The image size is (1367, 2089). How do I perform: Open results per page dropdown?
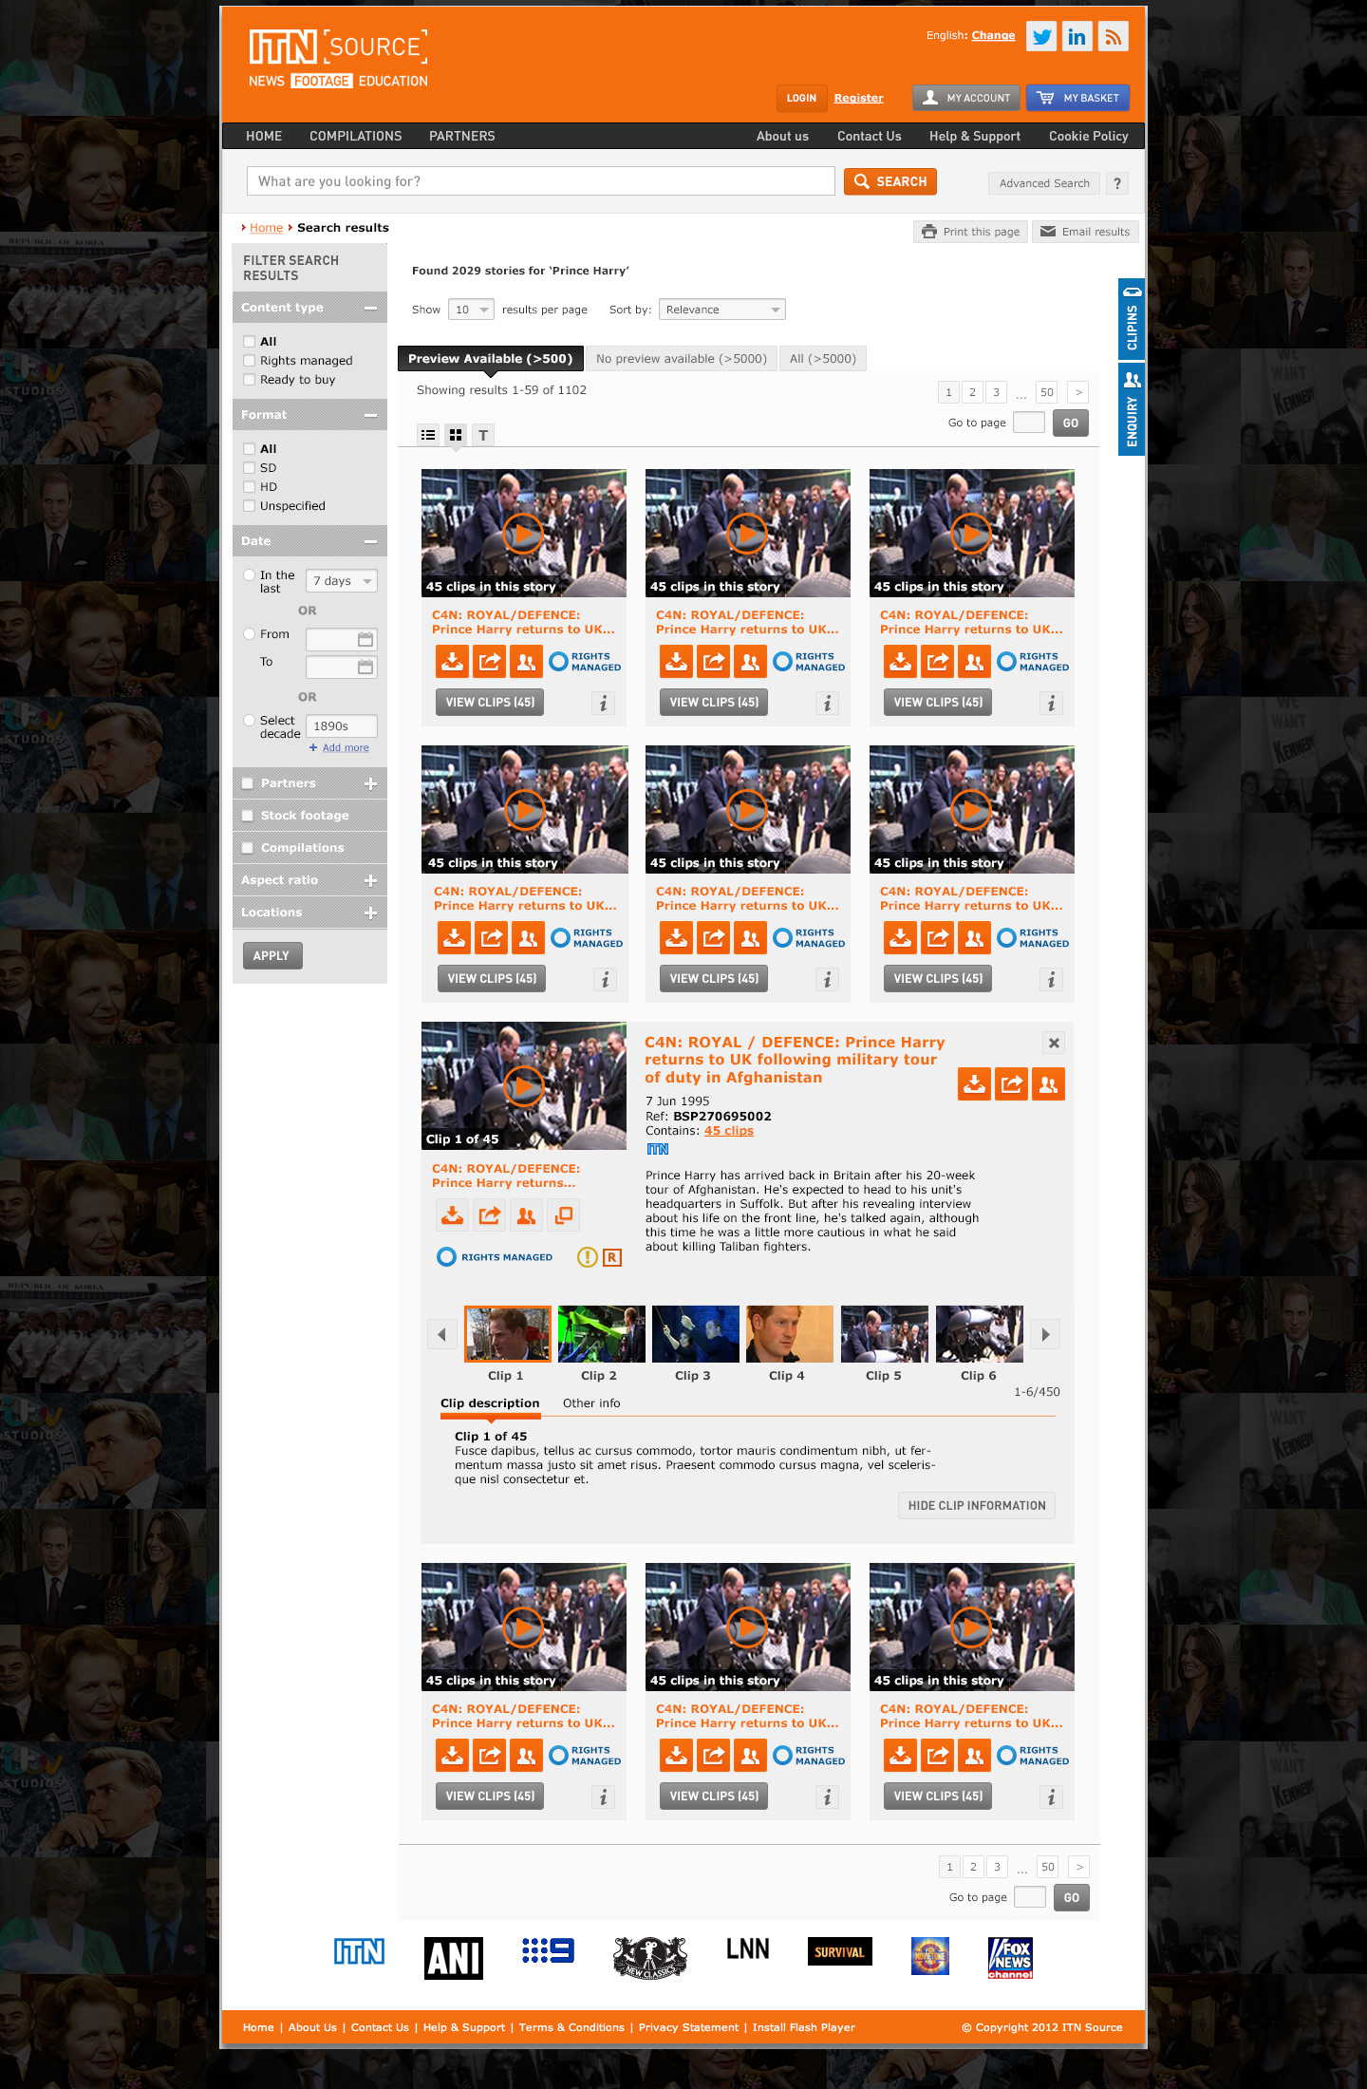coord(471,310)
